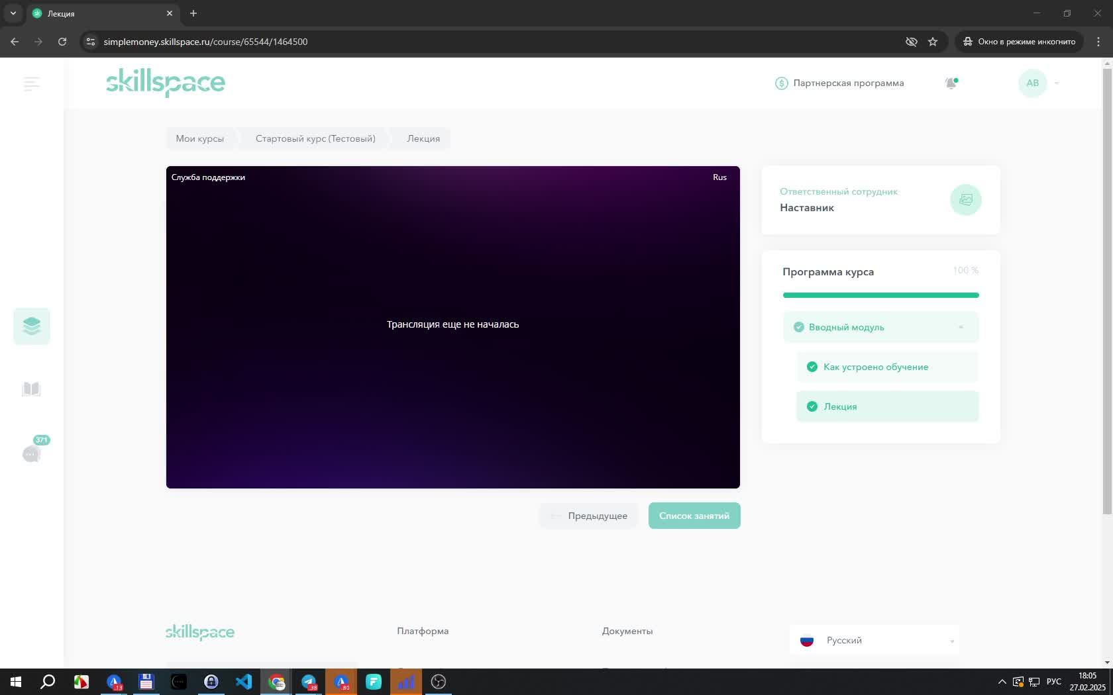Click the browser address bar URL
Image resolution: width=1113 pixels, height=695 pixels.
coord(205,42)
